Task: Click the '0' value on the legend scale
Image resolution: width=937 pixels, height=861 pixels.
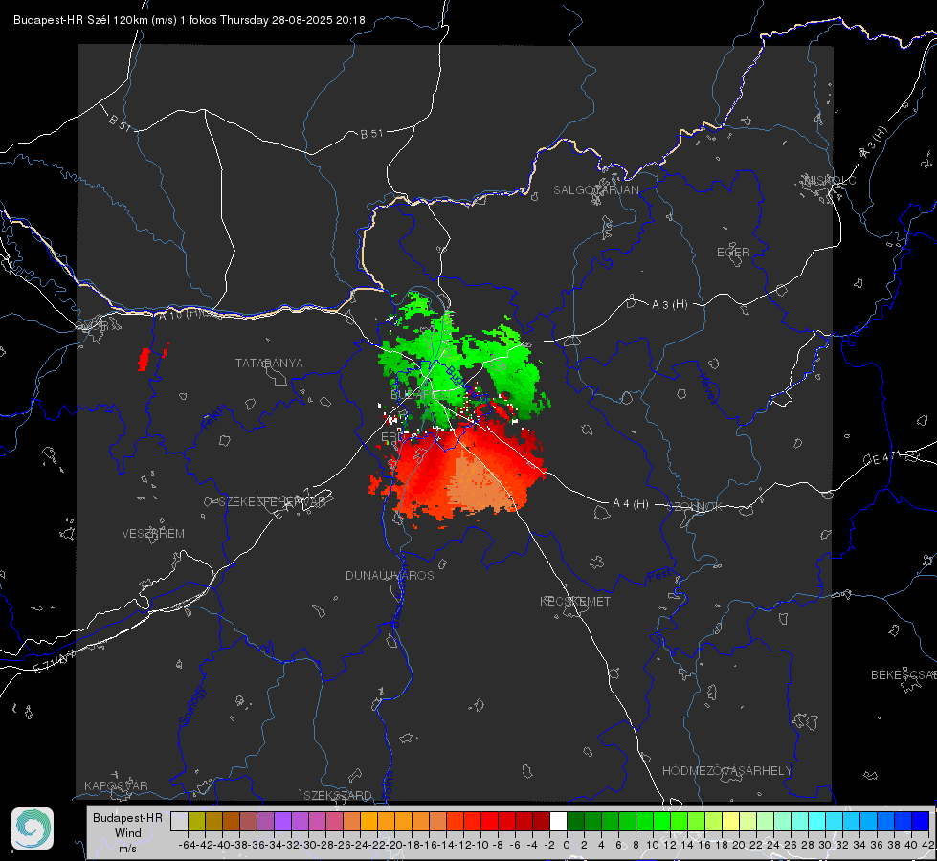Action: pos(567,845)
